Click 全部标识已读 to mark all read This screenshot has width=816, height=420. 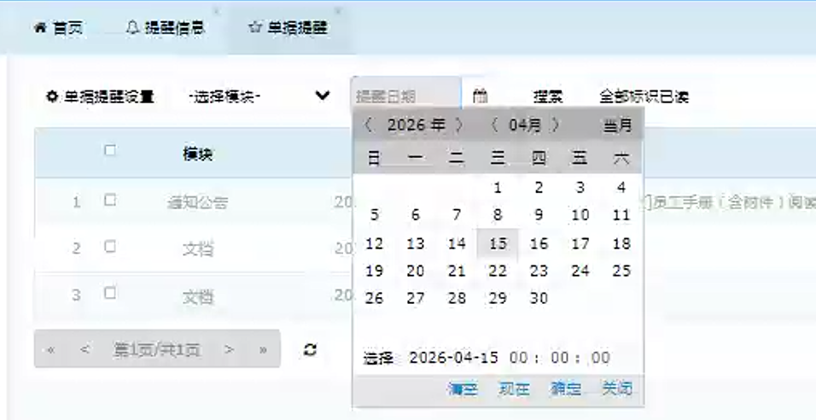(x=644, y=96)
